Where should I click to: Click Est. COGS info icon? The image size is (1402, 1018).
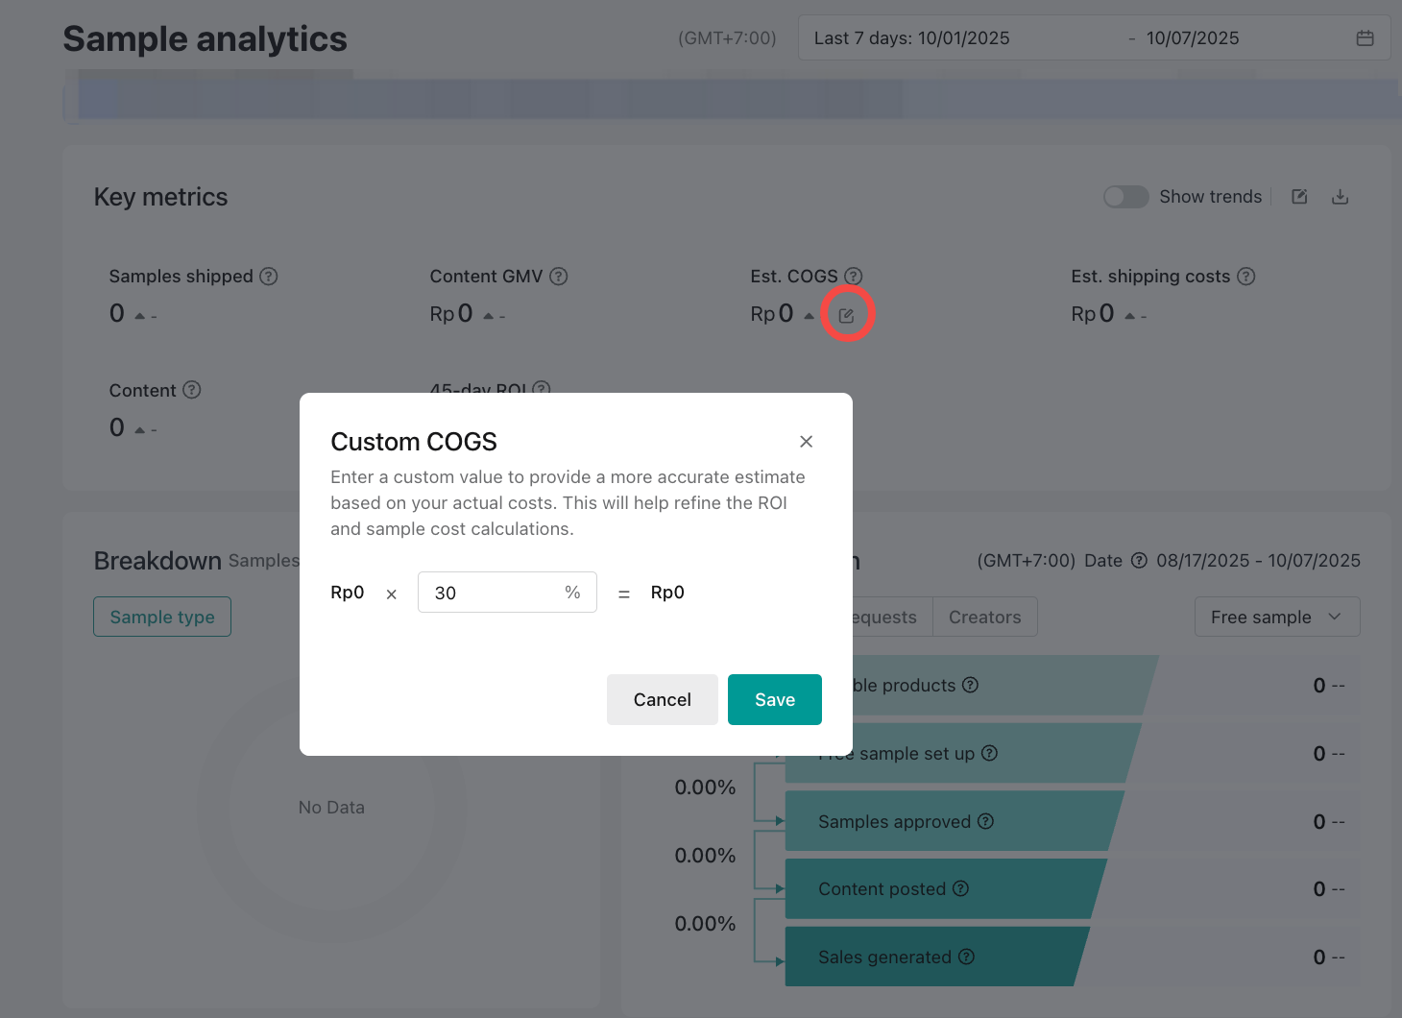click(x=853, y=277)
